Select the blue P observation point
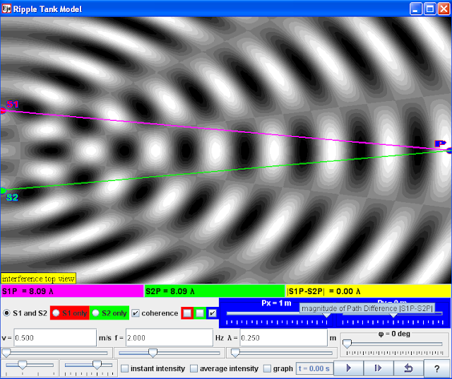Viewport: 452px width, 379px height. [x=449, y=151]
